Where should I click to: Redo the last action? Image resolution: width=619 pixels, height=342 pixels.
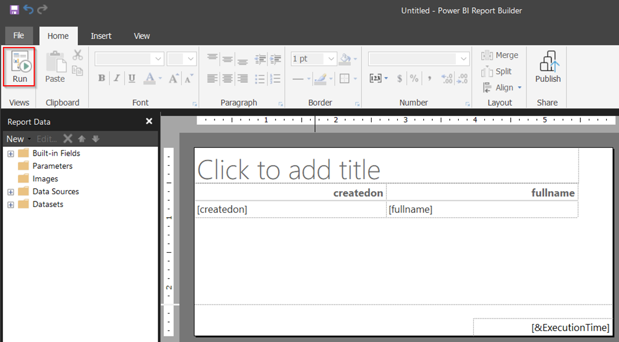42,9
